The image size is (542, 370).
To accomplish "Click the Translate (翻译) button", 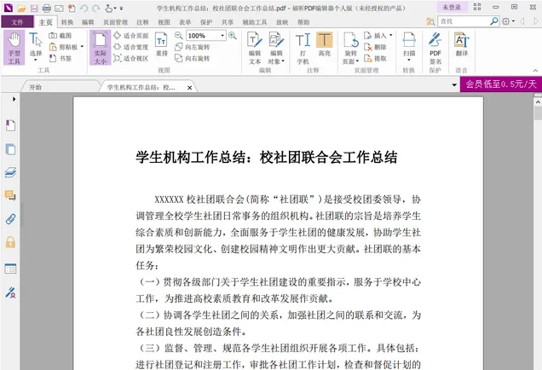I will (x=461, y=44).
